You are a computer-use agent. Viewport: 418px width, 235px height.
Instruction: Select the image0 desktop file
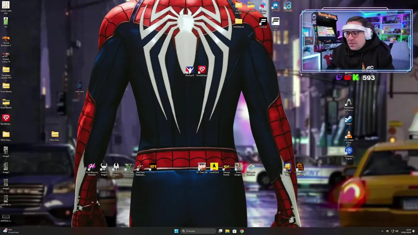pyautogui.click(x=6, y=152)
